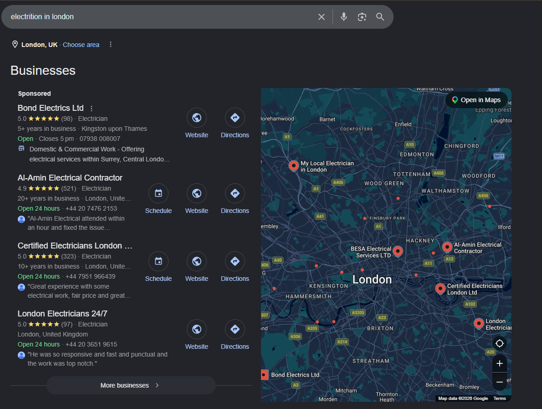Open map Terms link

tap(500, 399)
